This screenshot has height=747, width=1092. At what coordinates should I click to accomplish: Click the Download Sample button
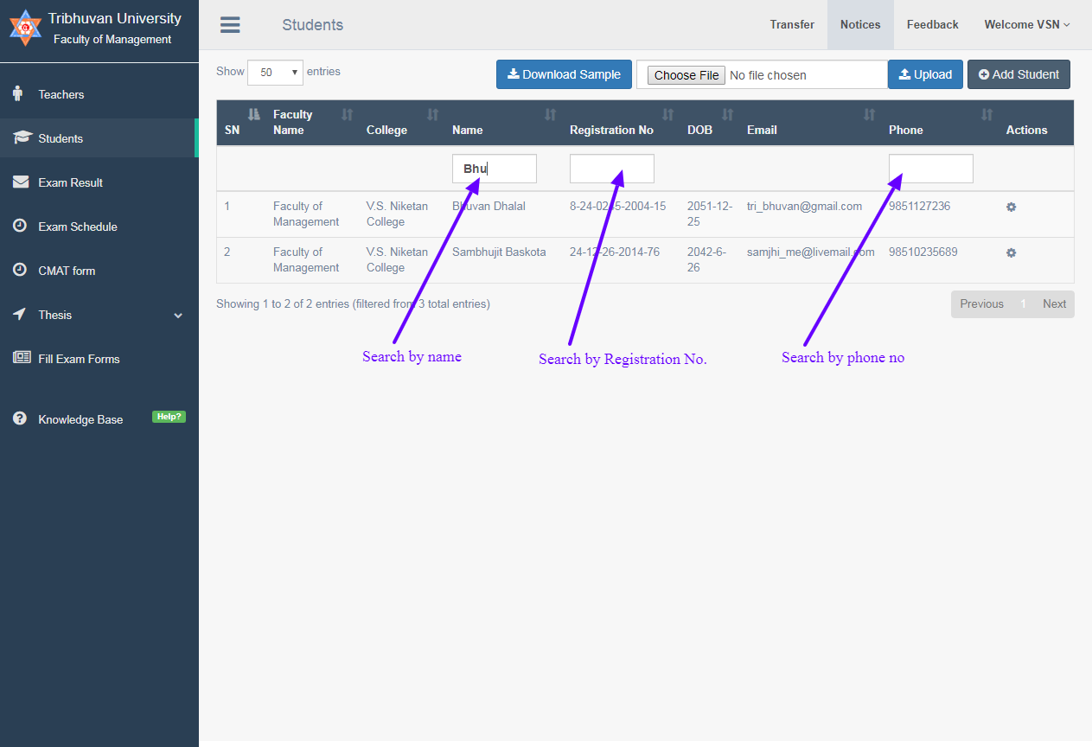pos(564,74)
